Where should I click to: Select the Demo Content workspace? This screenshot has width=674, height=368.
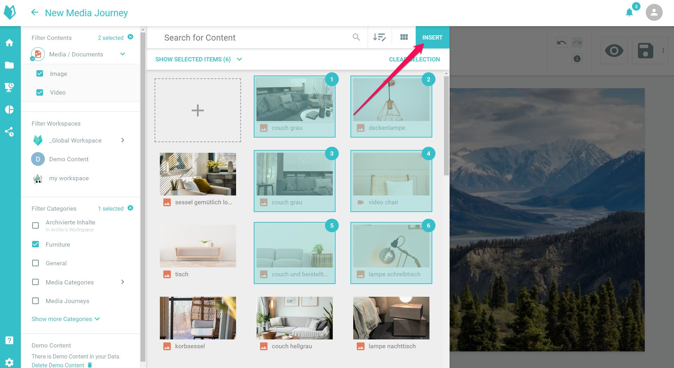[x=69, y=159]
